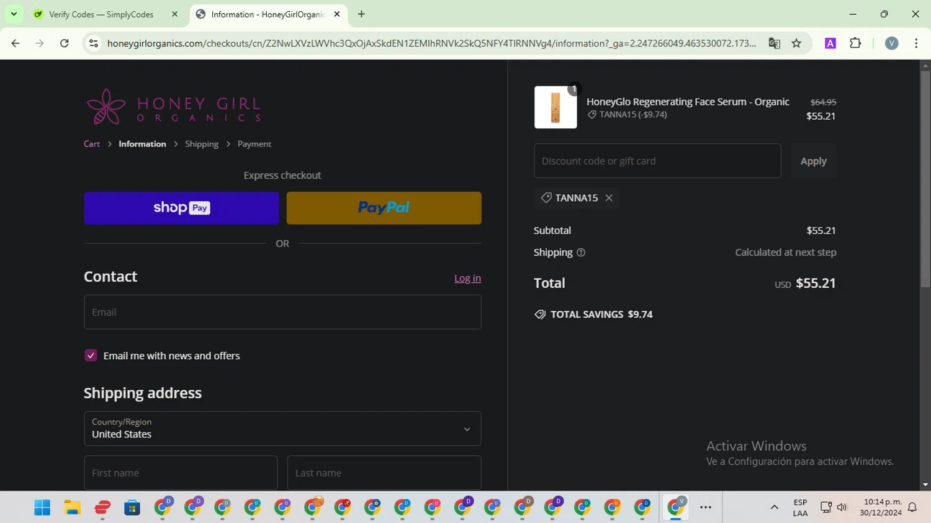Image resolution: width=931 pixels, height=523 pixels.
Task: Uncheck Email me with news and offers
Action: tap(91, 355)
